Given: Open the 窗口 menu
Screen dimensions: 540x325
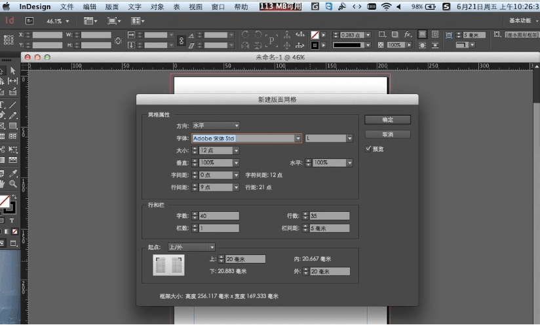Looking at the screenshot, I should pos(218,7).
